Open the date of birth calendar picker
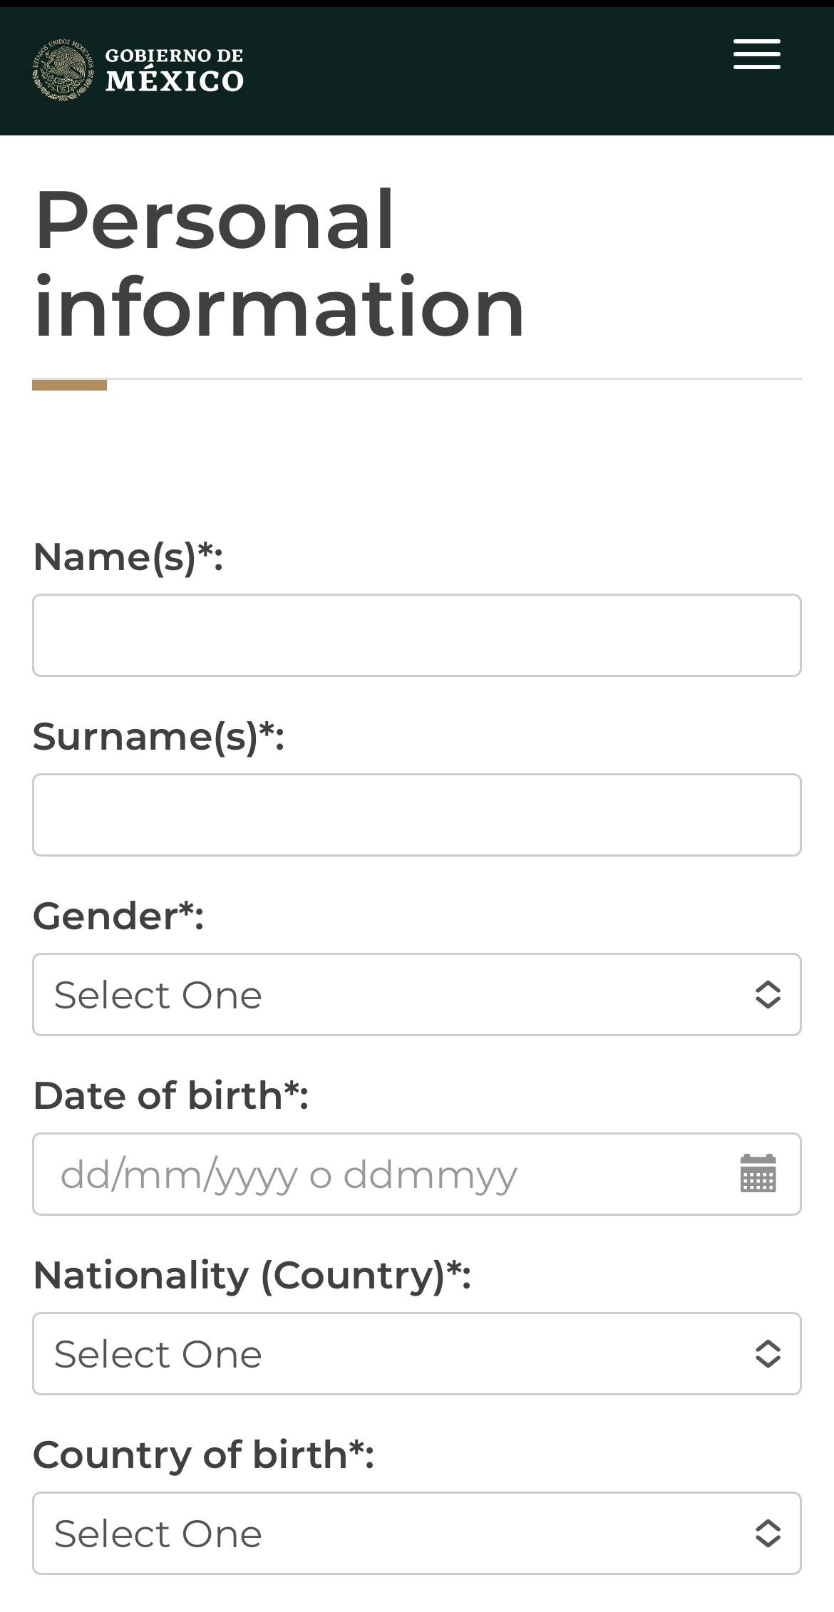 pyautogui.click(x=758, y=1173)
